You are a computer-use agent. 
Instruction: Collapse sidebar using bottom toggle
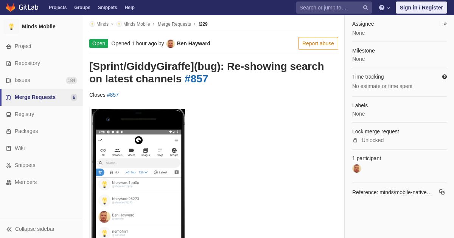tap(42, 229)
